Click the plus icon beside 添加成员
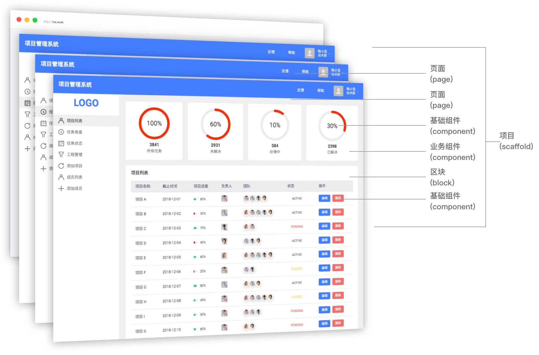539x355 pixels. coord(61,188)
